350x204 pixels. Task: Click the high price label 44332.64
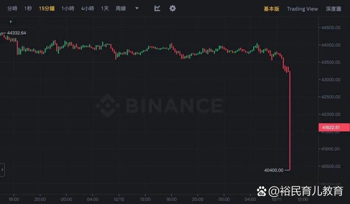16,33
